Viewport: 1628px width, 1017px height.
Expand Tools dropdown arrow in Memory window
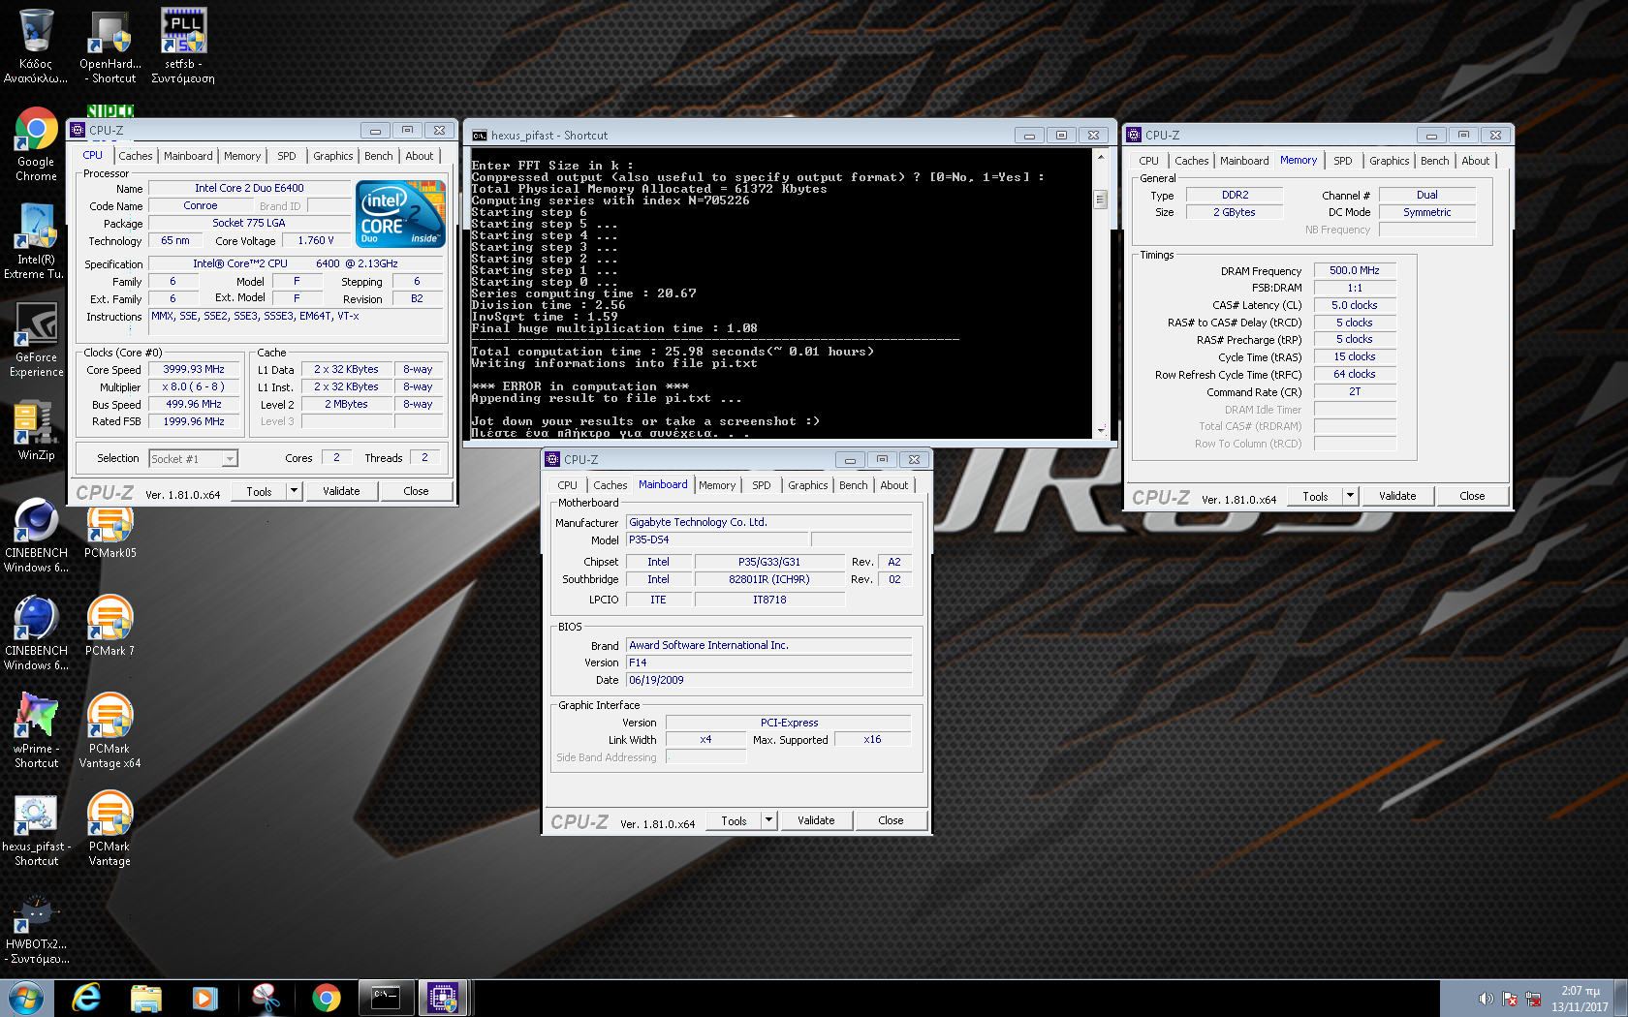point(1350,496)
